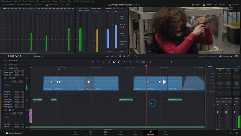Screen dimensions: 241x136
Task: Open the Index panel
Action: point(38,5)
